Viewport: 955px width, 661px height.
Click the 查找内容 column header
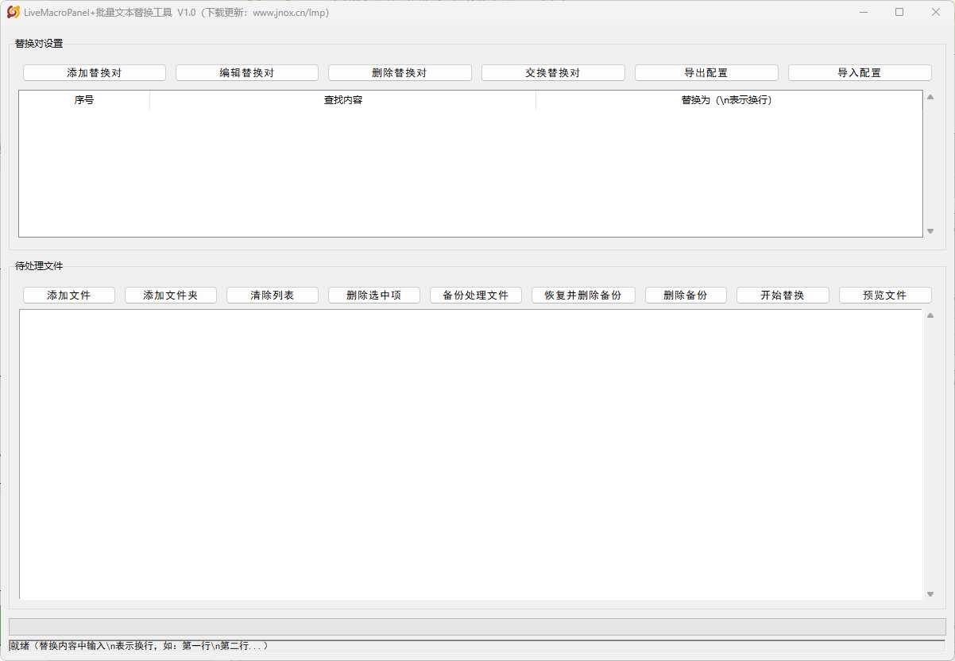click(x=342, y=100)
